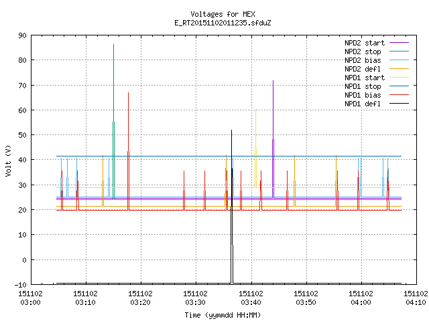The image size is (429, 321).
Task: Click the 'Volt (V)' y-axis label
Action: tap(9, 160)
